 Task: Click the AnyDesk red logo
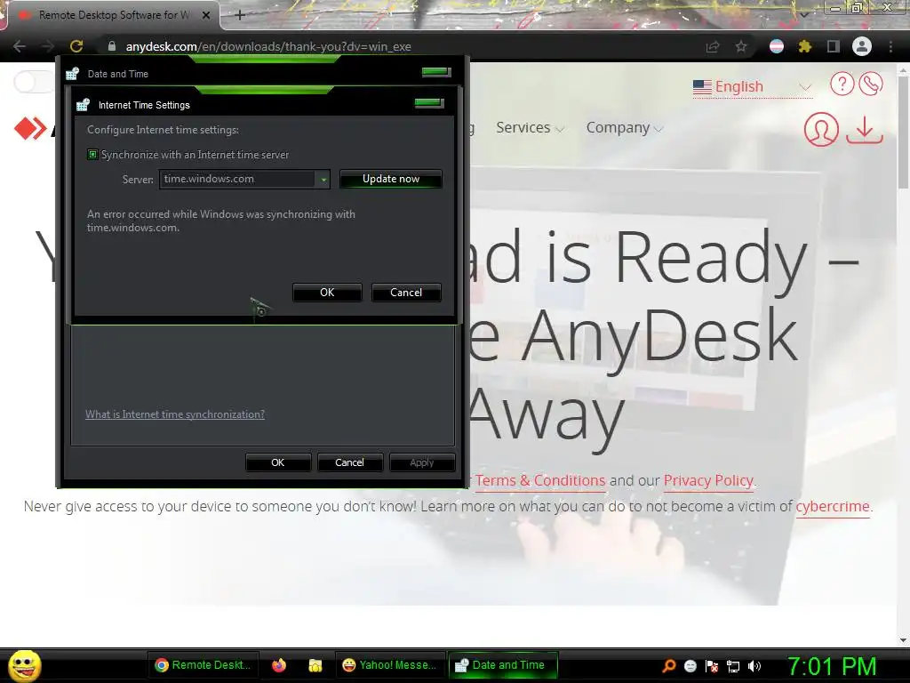pos(30,128)
